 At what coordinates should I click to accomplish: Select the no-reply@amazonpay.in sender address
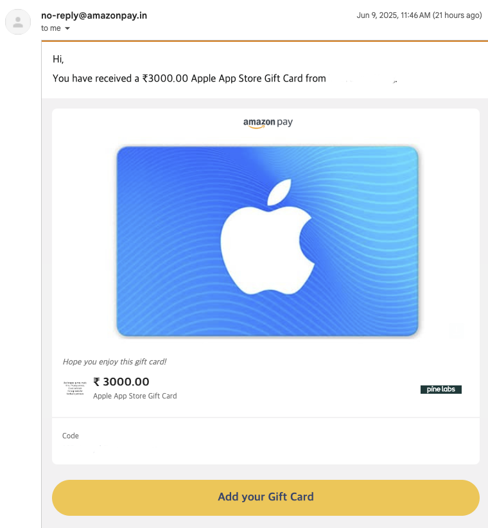[x=94, y=15]
